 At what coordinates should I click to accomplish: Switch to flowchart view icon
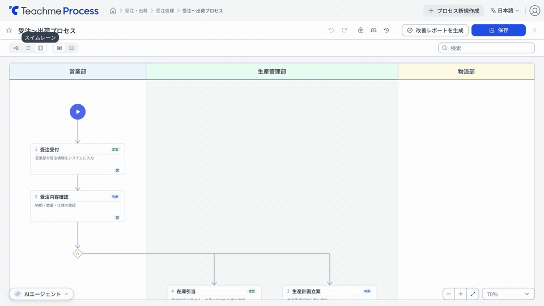pos(16,48)
